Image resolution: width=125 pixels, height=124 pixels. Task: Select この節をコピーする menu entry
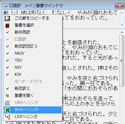point(33,18)
